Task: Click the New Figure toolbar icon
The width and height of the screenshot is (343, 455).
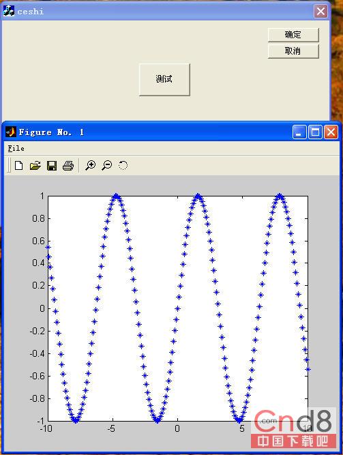Action: click(x=19, y=166)
